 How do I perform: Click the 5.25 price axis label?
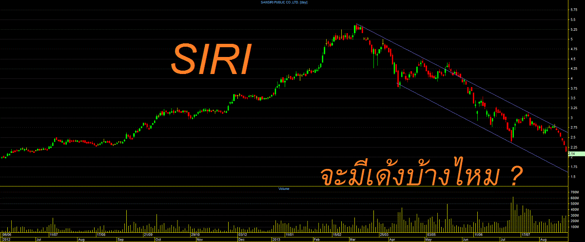pyautogui.click(x=573, y=29)
